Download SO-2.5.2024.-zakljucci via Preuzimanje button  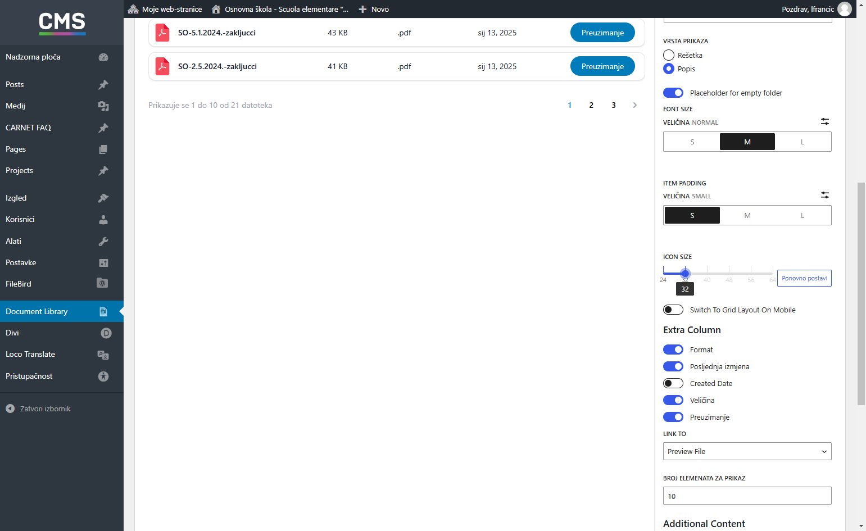pos(602,66)
